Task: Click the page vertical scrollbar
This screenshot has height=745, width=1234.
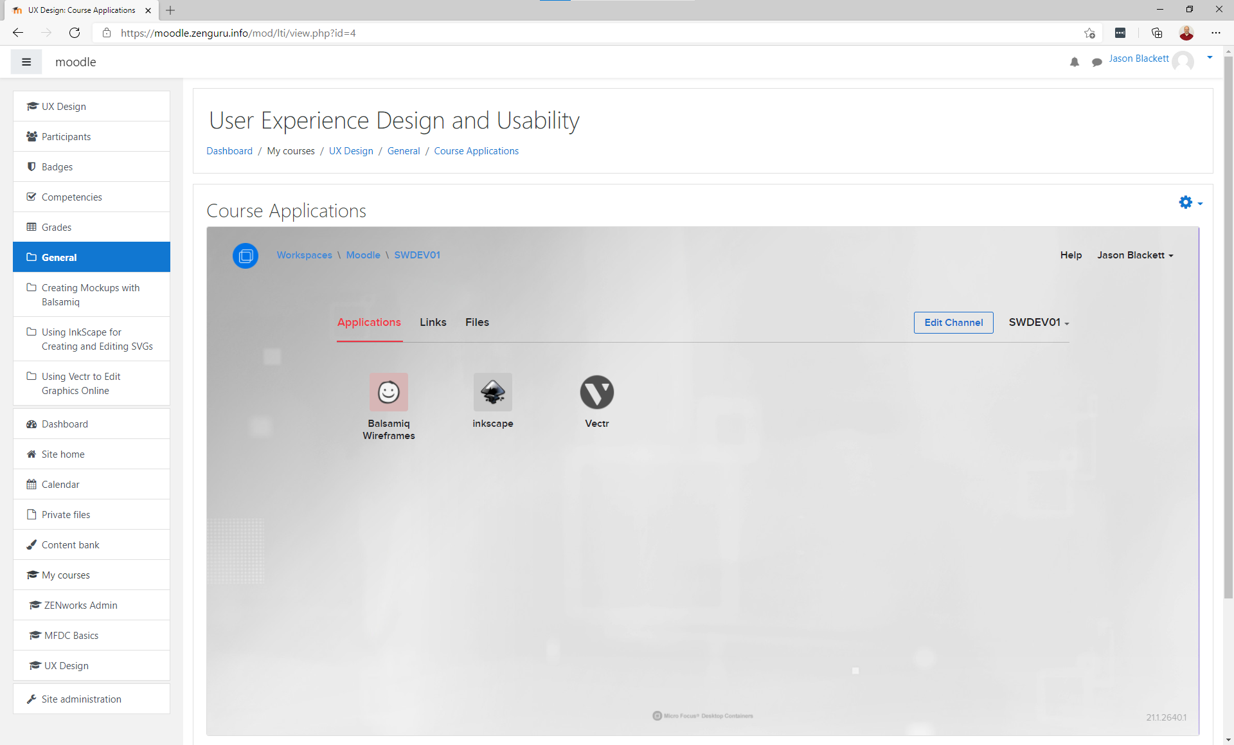Action: click(1228, 321)
